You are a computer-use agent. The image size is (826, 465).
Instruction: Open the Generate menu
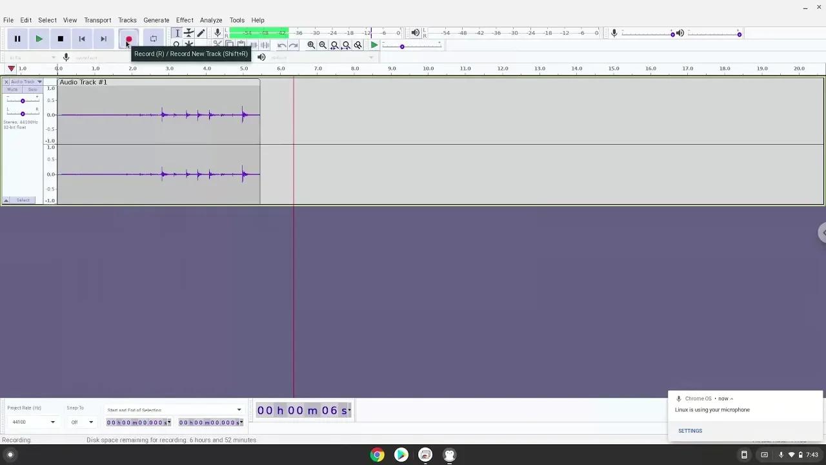click(x=156, y=20)
